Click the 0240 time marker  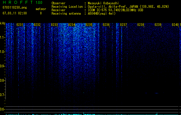[x=175, y=25]
